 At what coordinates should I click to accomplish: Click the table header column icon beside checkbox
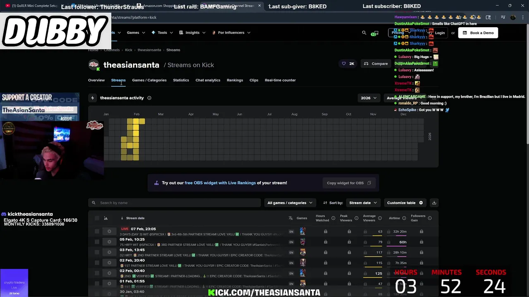[106, 218]
